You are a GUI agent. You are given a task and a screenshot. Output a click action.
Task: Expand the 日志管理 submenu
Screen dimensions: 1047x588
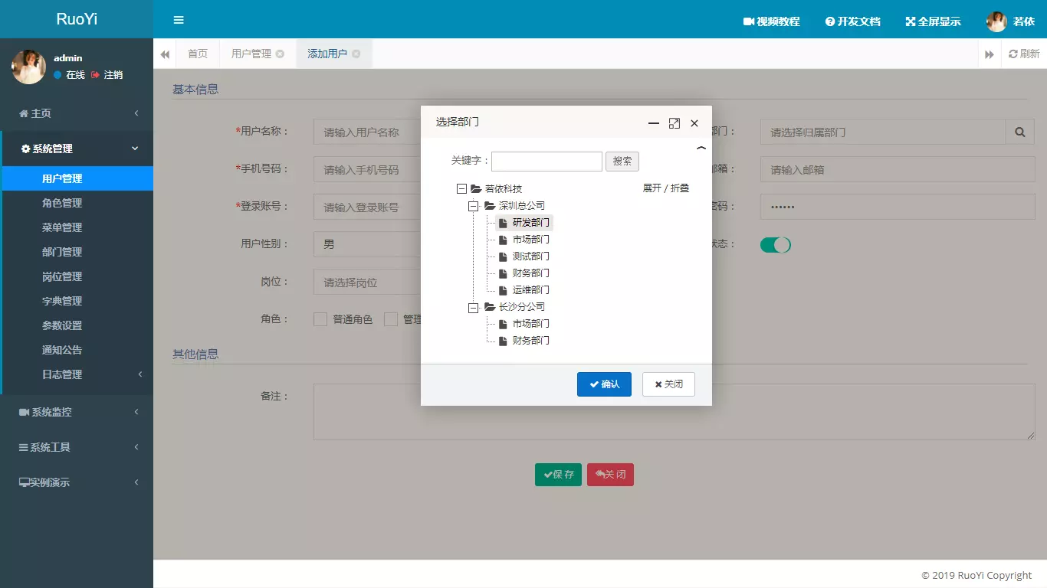coord(77,374)
